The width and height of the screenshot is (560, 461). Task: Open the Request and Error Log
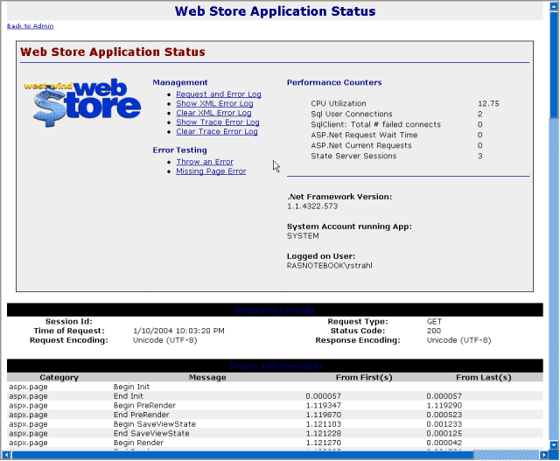point(218,94)
